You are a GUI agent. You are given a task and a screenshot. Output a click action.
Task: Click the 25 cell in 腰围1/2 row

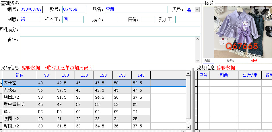pyautogui.click(x=141, y=119)
